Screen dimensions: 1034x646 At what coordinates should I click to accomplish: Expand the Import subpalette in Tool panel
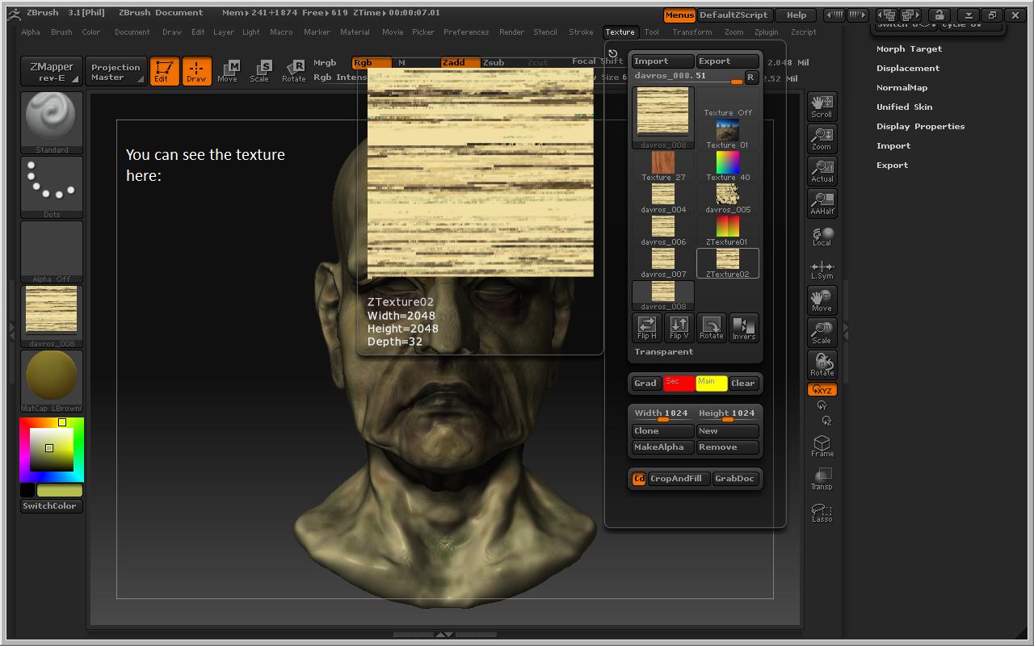click(893, 145)
